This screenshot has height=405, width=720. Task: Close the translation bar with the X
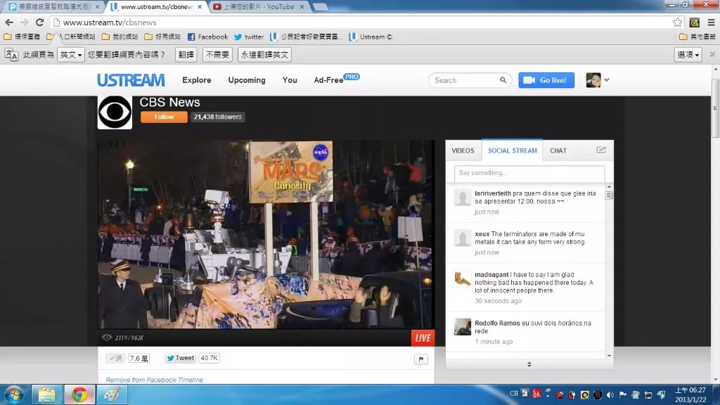coord(712,54)
